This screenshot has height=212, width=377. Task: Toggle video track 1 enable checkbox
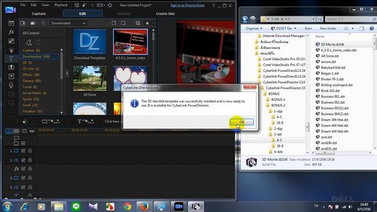pos(23,151)
